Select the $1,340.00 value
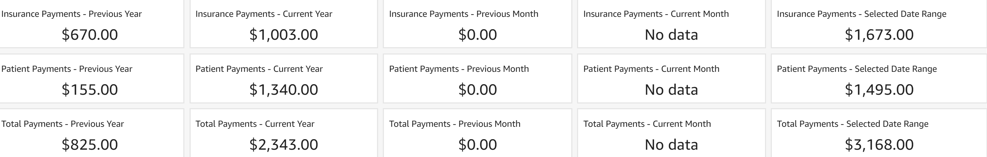Screen dimensions: 987x157 click(x=284, y=90)
